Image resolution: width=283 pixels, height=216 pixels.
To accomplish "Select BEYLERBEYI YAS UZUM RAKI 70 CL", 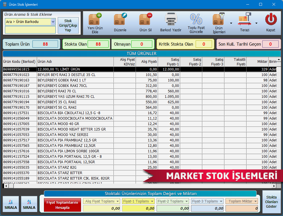I will click(140, 97).
